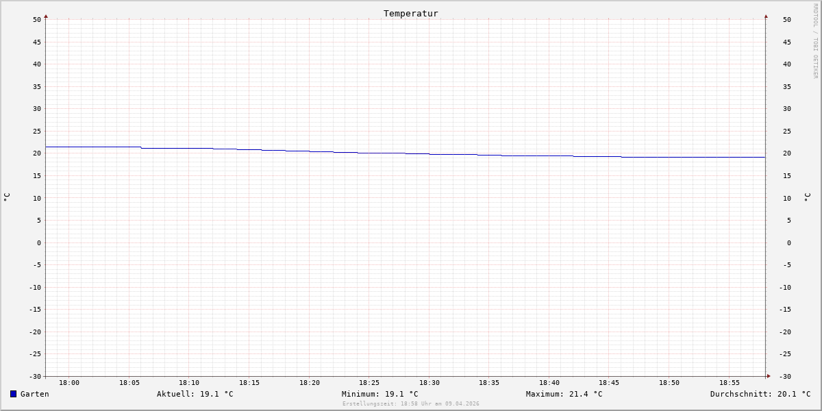Image resolution: width=822 pixels, height=411 pixels.
Task: Click the blue Garten legend color box
Action: (13, 394)
